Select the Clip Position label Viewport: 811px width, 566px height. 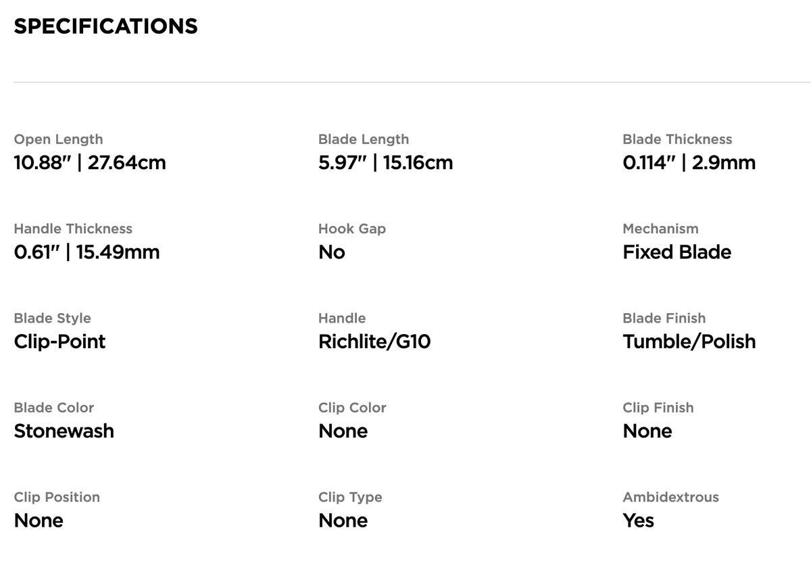point(57,497)
